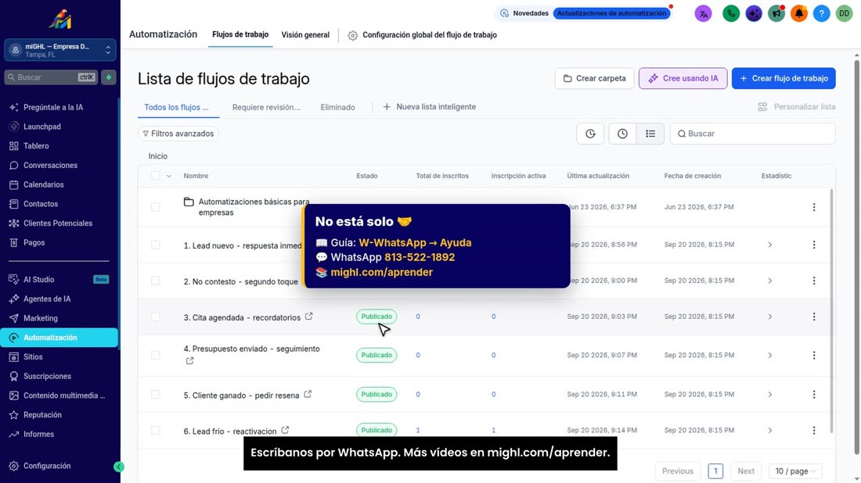Add Nueva lista inteligente

(430, 107)
